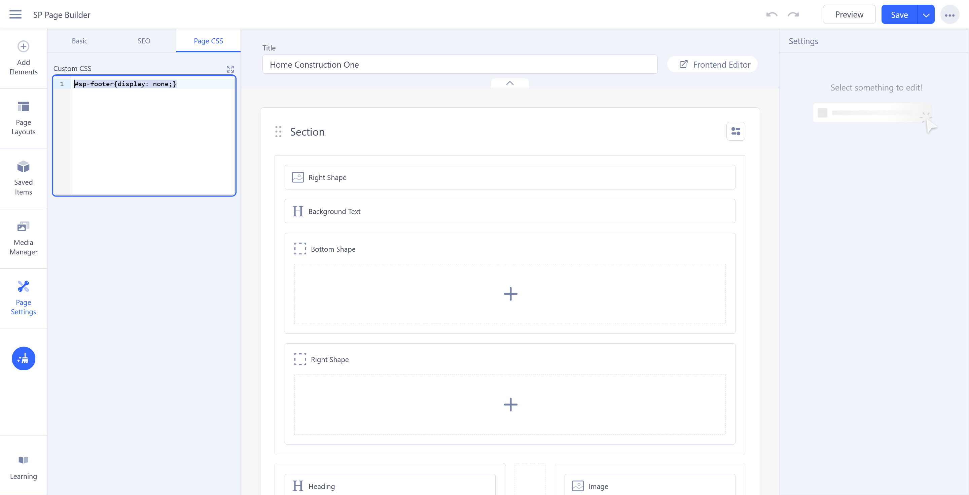The height and width of the screenshot is (495, 969).
Task: Click the blue cleanup broom button
Action: 23,358
